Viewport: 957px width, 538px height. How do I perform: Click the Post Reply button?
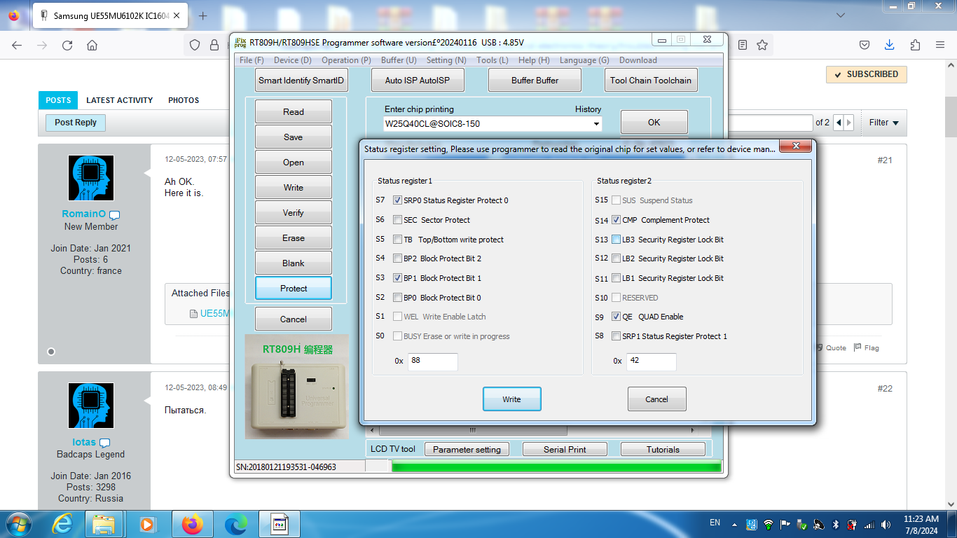coord(76,123)
